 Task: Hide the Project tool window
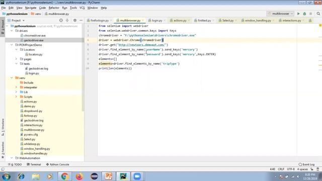pyautogui.click(x=81, y=20)
